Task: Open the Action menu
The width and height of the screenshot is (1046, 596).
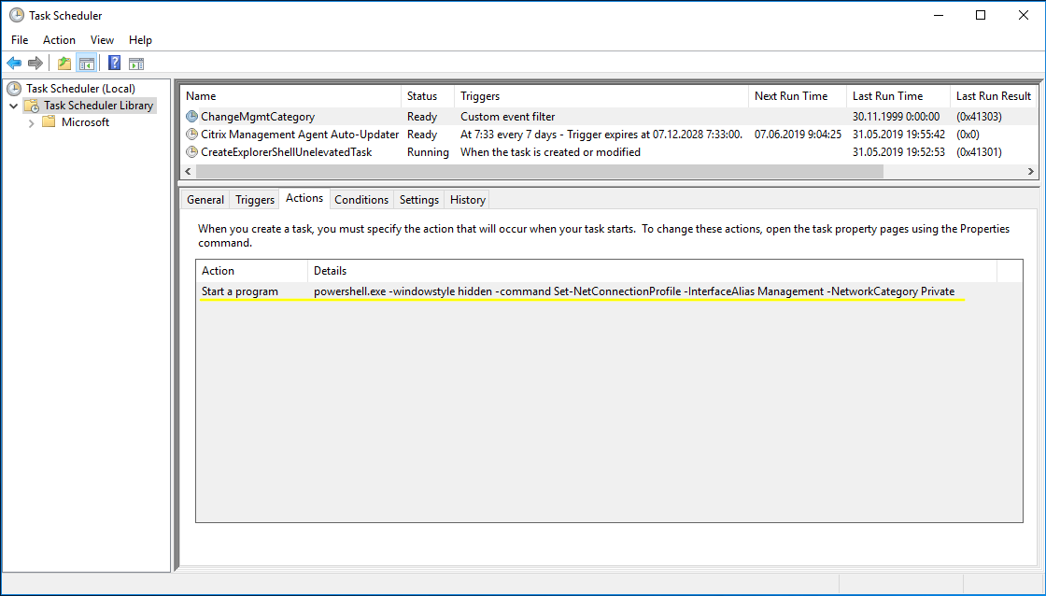Action: [x=59, y=39]
